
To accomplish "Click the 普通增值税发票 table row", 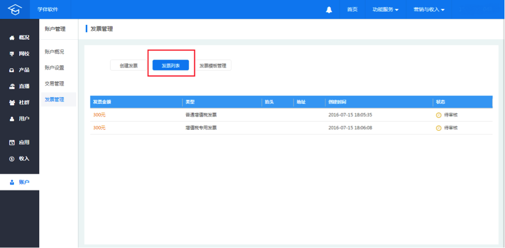I will (x=291, y=115).
